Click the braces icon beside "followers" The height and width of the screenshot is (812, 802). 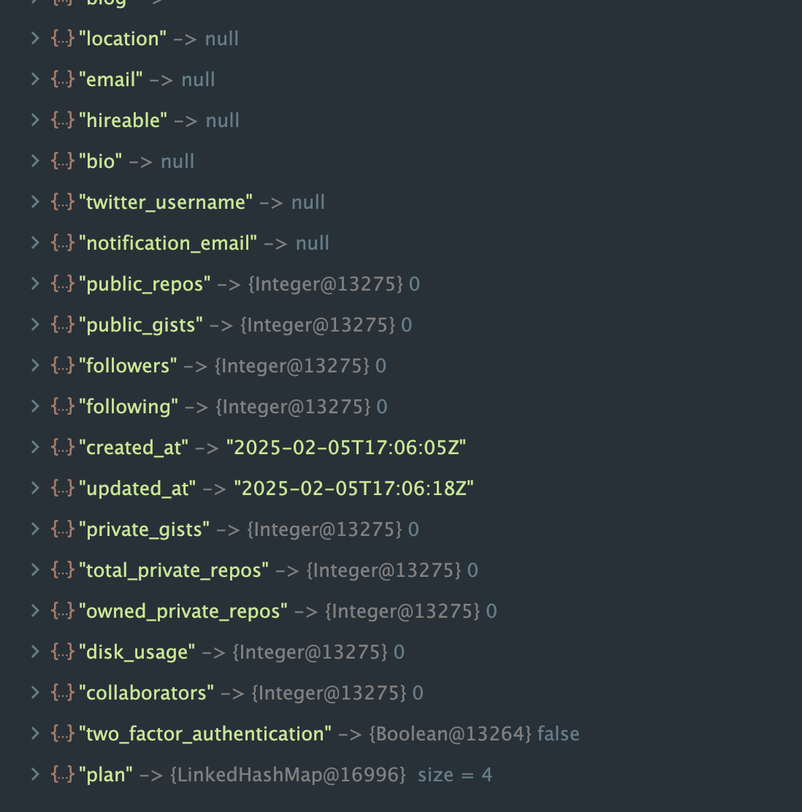(x=63, y=366)
